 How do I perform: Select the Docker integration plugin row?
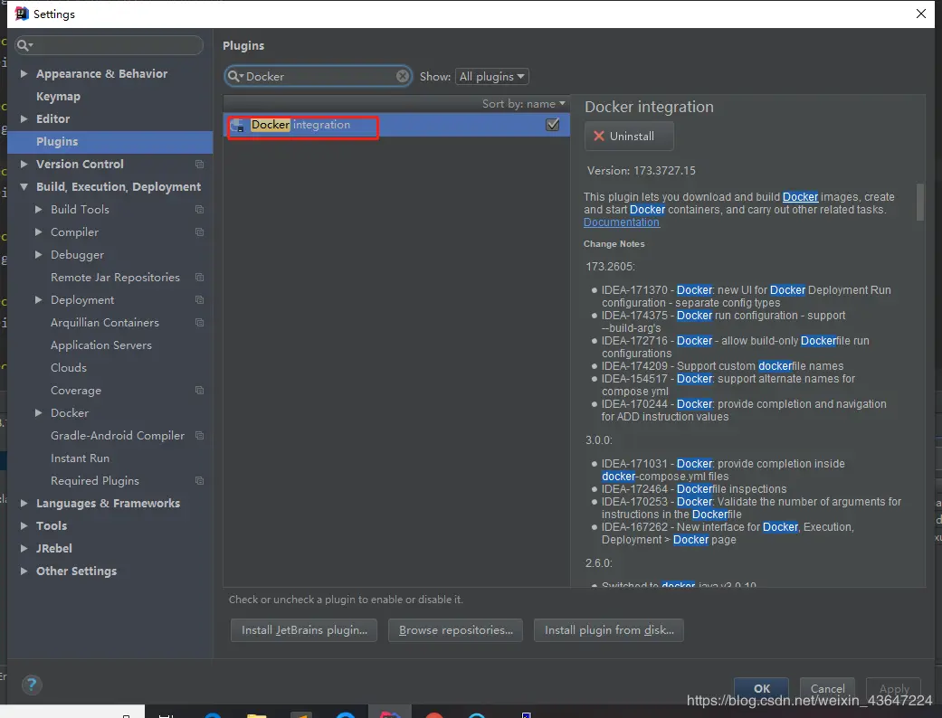click(396, 125)
